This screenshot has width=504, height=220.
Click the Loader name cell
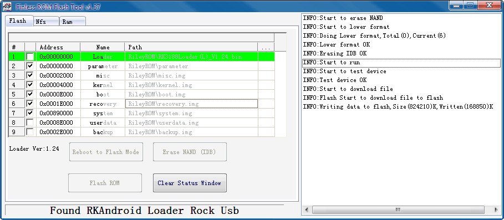point(103,57)
